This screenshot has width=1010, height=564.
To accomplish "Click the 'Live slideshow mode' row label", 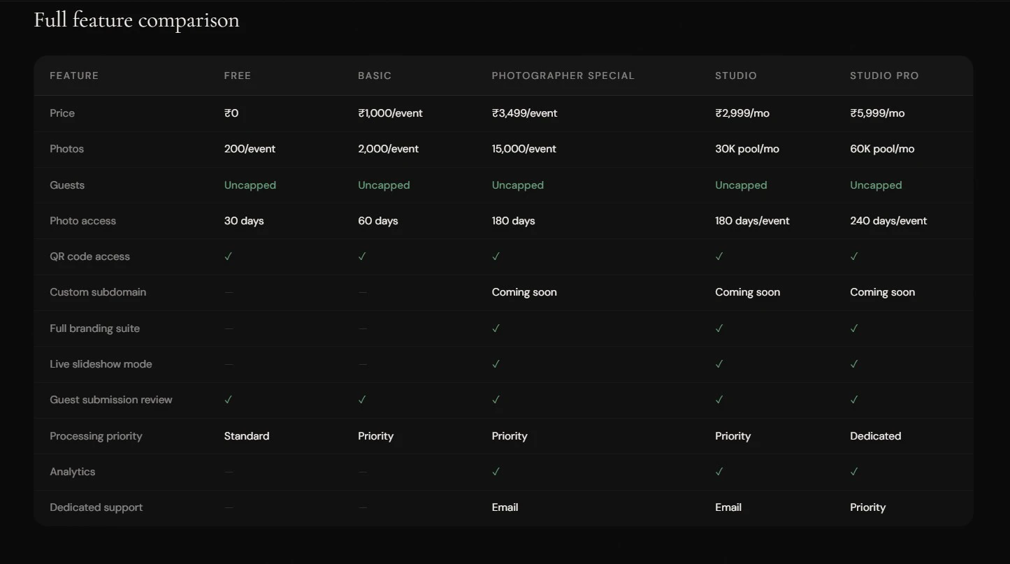I will [x=101, y=364].
